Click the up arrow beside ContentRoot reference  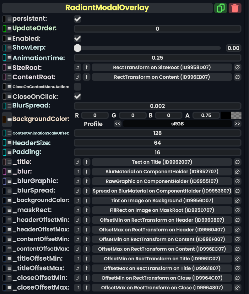(87, 77)
